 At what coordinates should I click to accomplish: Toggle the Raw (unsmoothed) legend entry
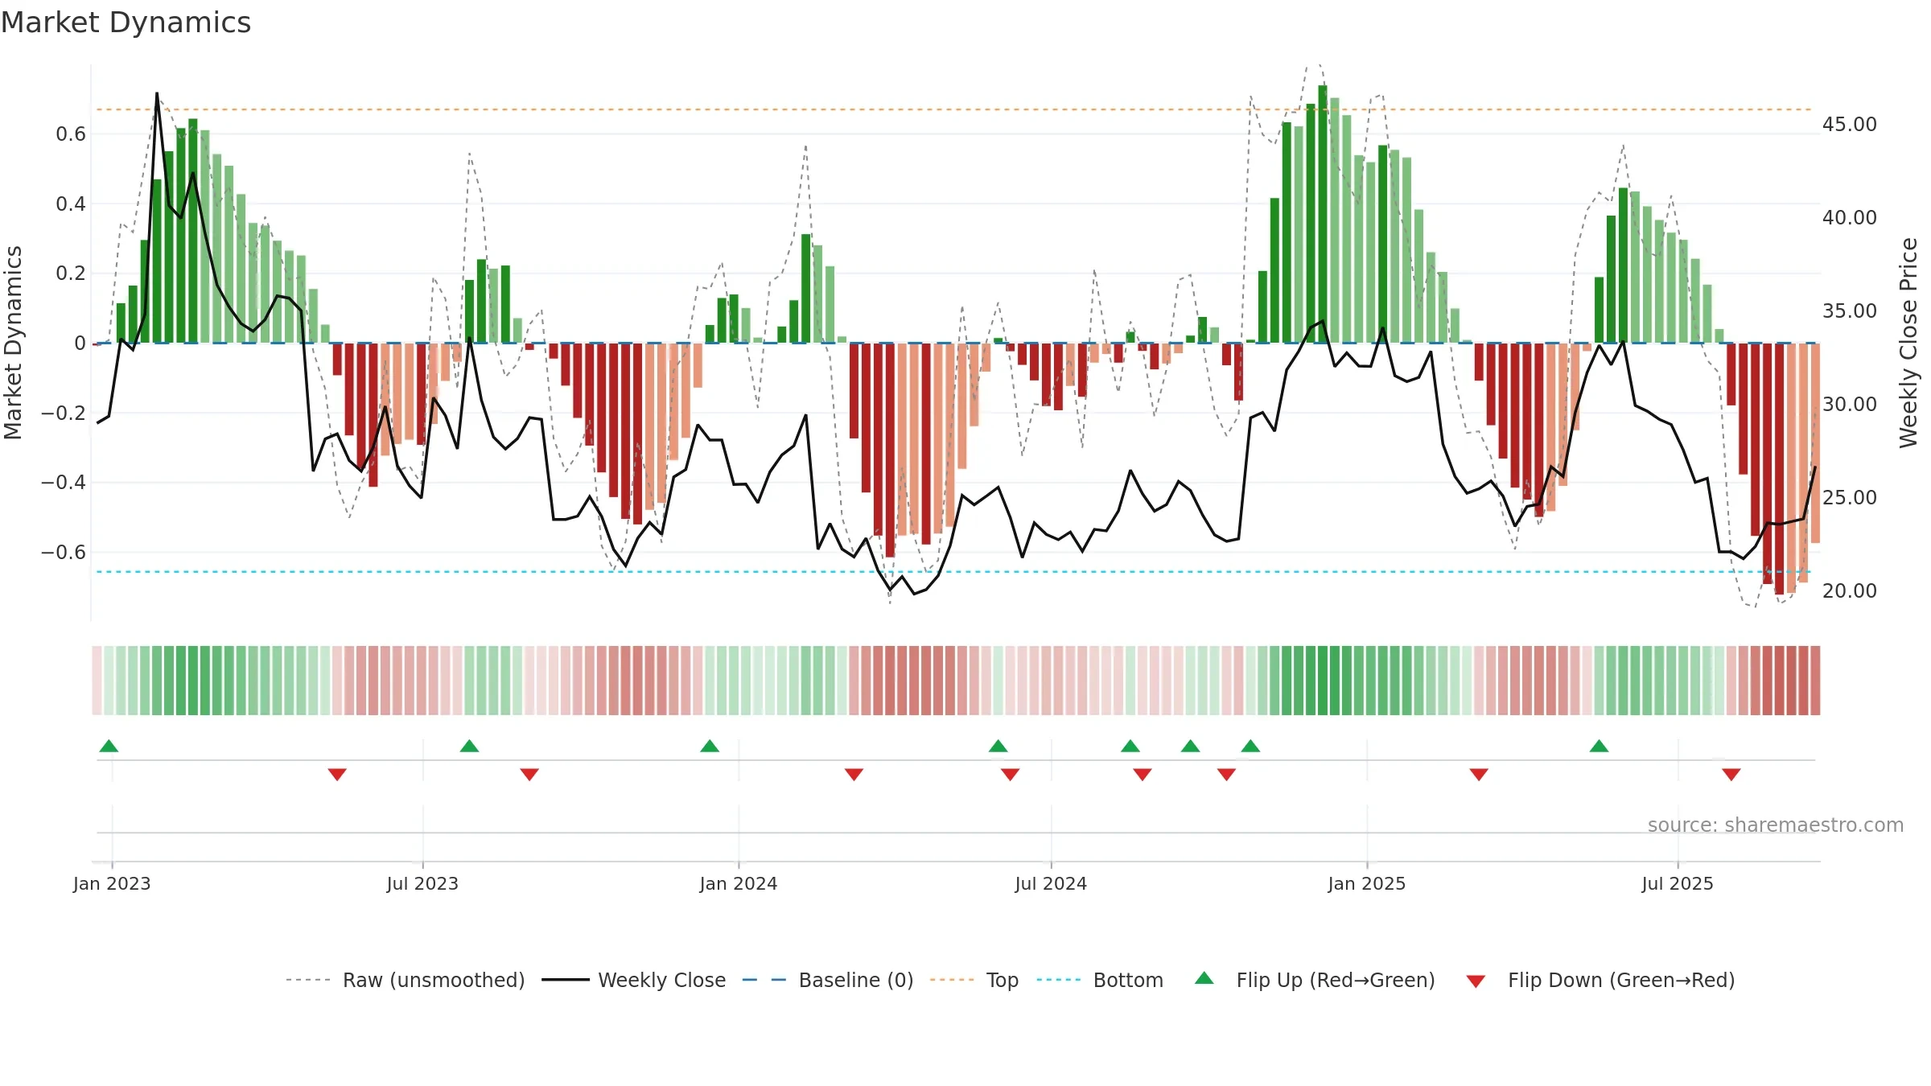405,980
